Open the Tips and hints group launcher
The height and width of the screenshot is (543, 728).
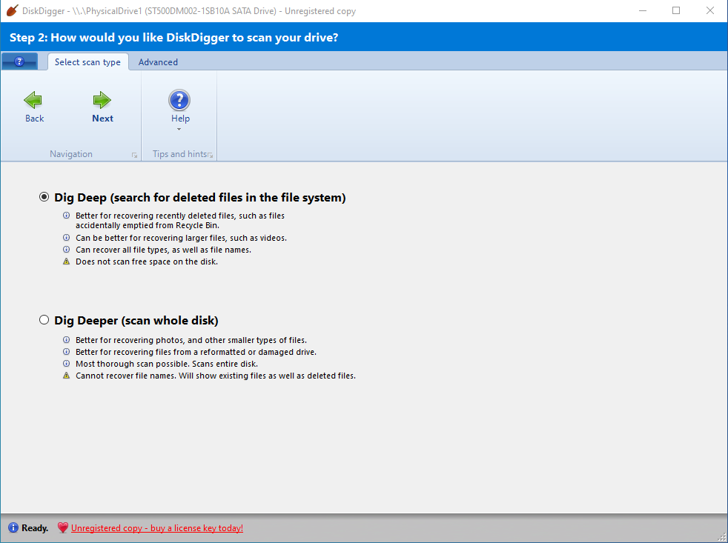click(x=211, y=156)
